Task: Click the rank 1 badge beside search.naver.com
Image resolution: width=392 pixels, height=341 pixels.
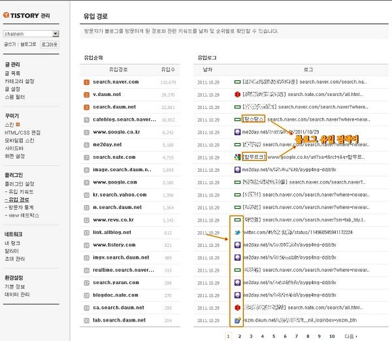Action: coord(86,82)
